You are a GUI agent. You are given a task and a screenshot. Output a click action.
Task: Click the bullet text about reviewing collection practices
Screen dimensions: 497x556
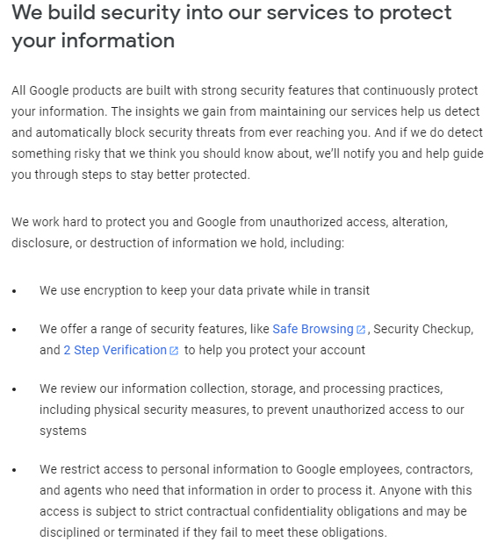252,410
